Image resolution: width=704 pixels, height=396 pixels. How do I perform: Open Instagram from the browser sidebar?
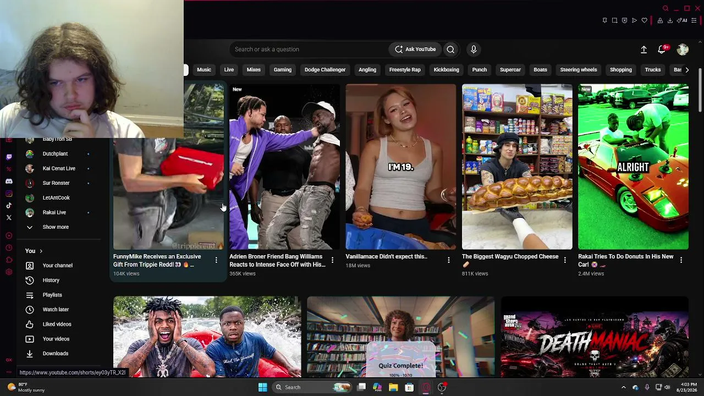9,193
